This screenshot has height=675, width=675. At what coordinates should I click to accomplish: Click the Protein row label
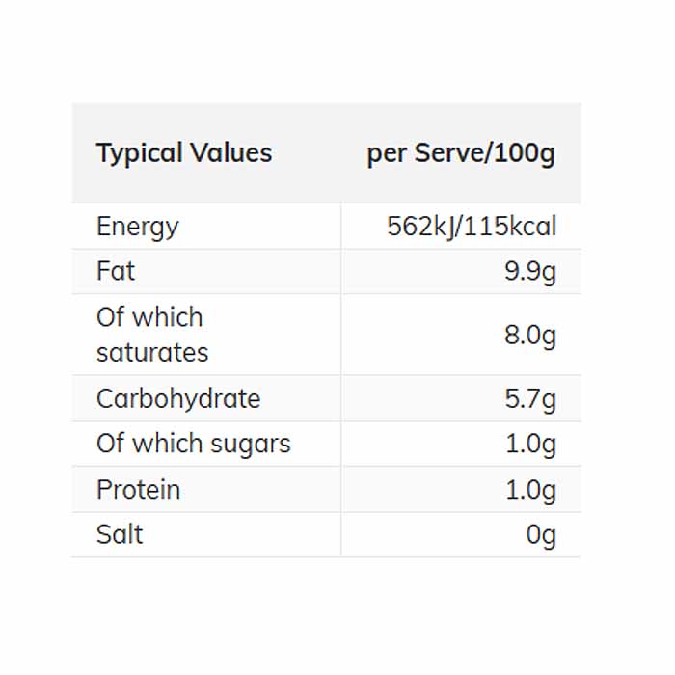tap(138, 489)
